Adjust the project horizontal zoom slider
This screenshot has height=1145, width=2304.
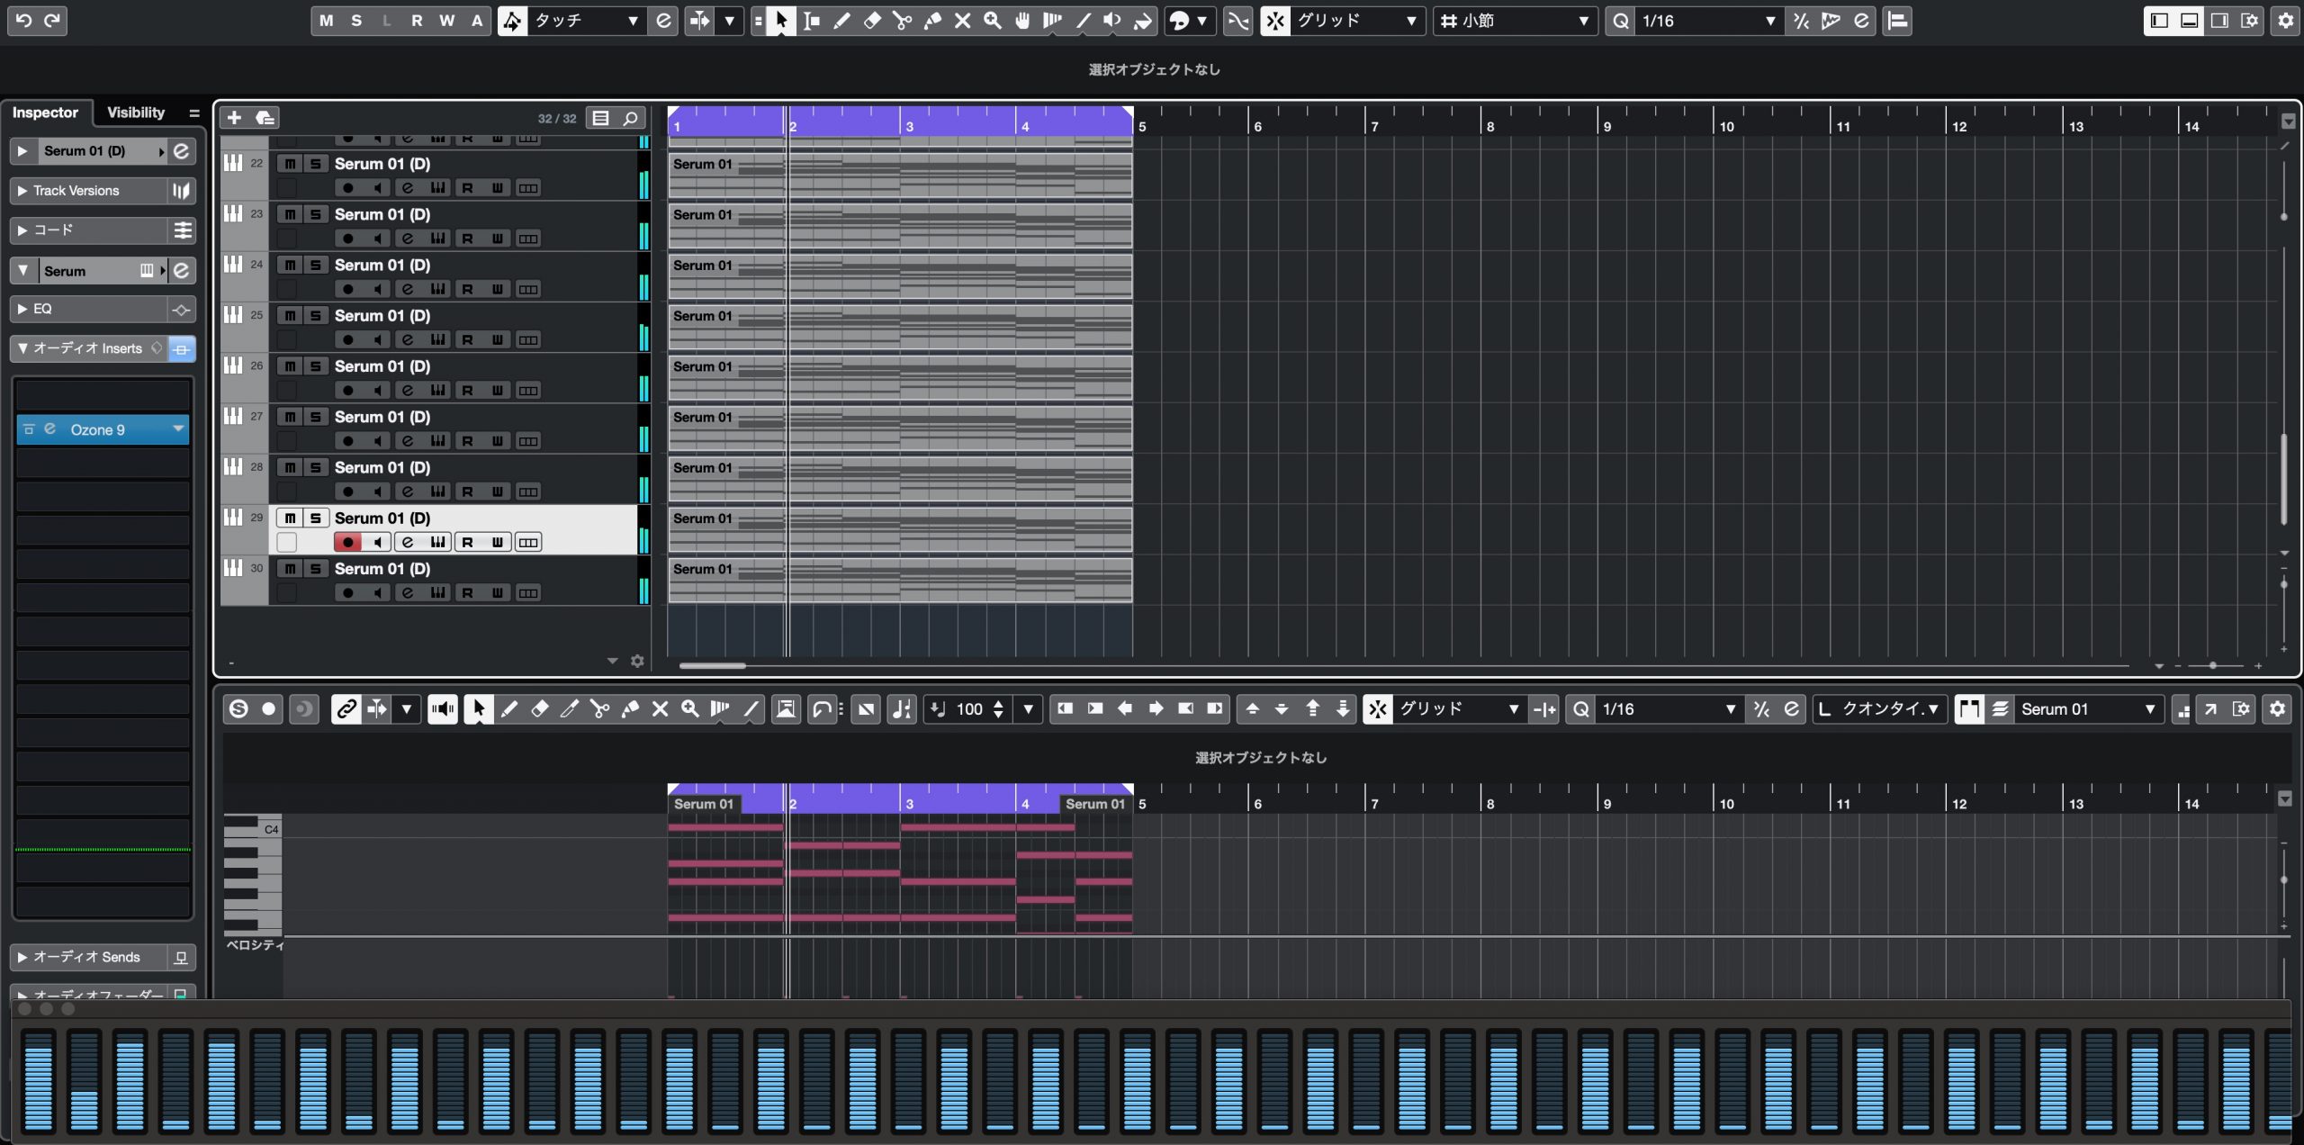point(2213,665)
